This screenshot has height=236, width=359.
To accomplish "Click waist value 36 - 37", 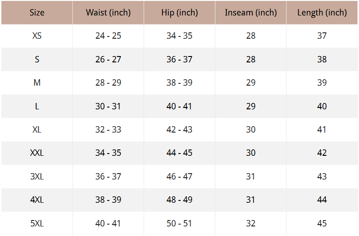I will pos(108,176).
